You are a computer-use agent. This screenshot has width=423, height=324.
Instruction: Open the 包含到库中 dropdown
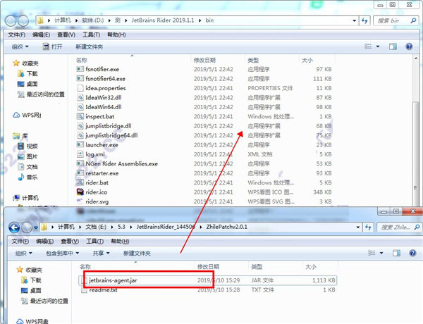click(x=62, y=253)
